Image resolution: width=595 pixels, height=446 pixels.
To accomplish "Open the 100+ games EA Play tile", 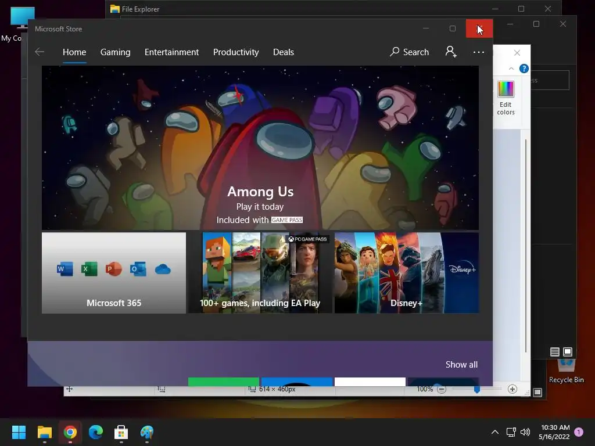I will coord(260,273).
